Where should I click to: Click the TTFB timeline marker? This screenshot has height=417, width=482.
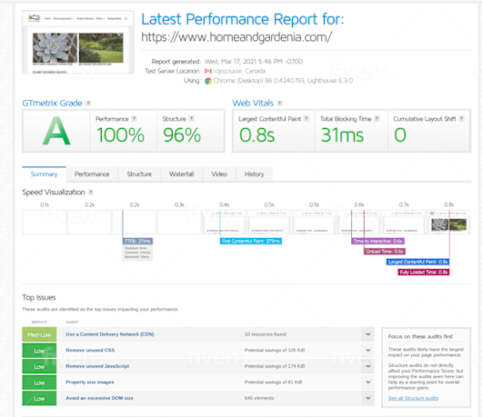[x=137, y=241]
